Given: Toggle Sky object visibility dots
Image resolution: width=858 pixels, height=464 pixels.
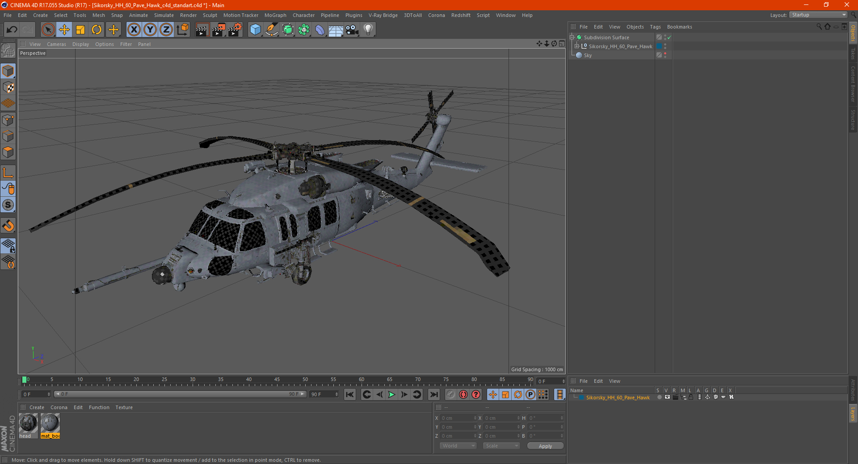Looking at the screenshot, I should click(665, 55).
